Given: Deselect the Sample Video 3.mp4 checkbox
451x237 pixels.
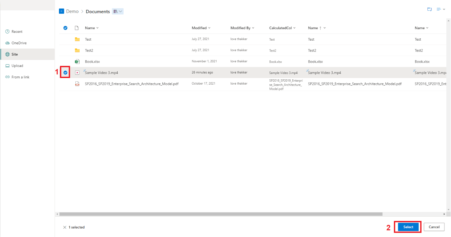Looking at the screenshot, I should [65, 72].
